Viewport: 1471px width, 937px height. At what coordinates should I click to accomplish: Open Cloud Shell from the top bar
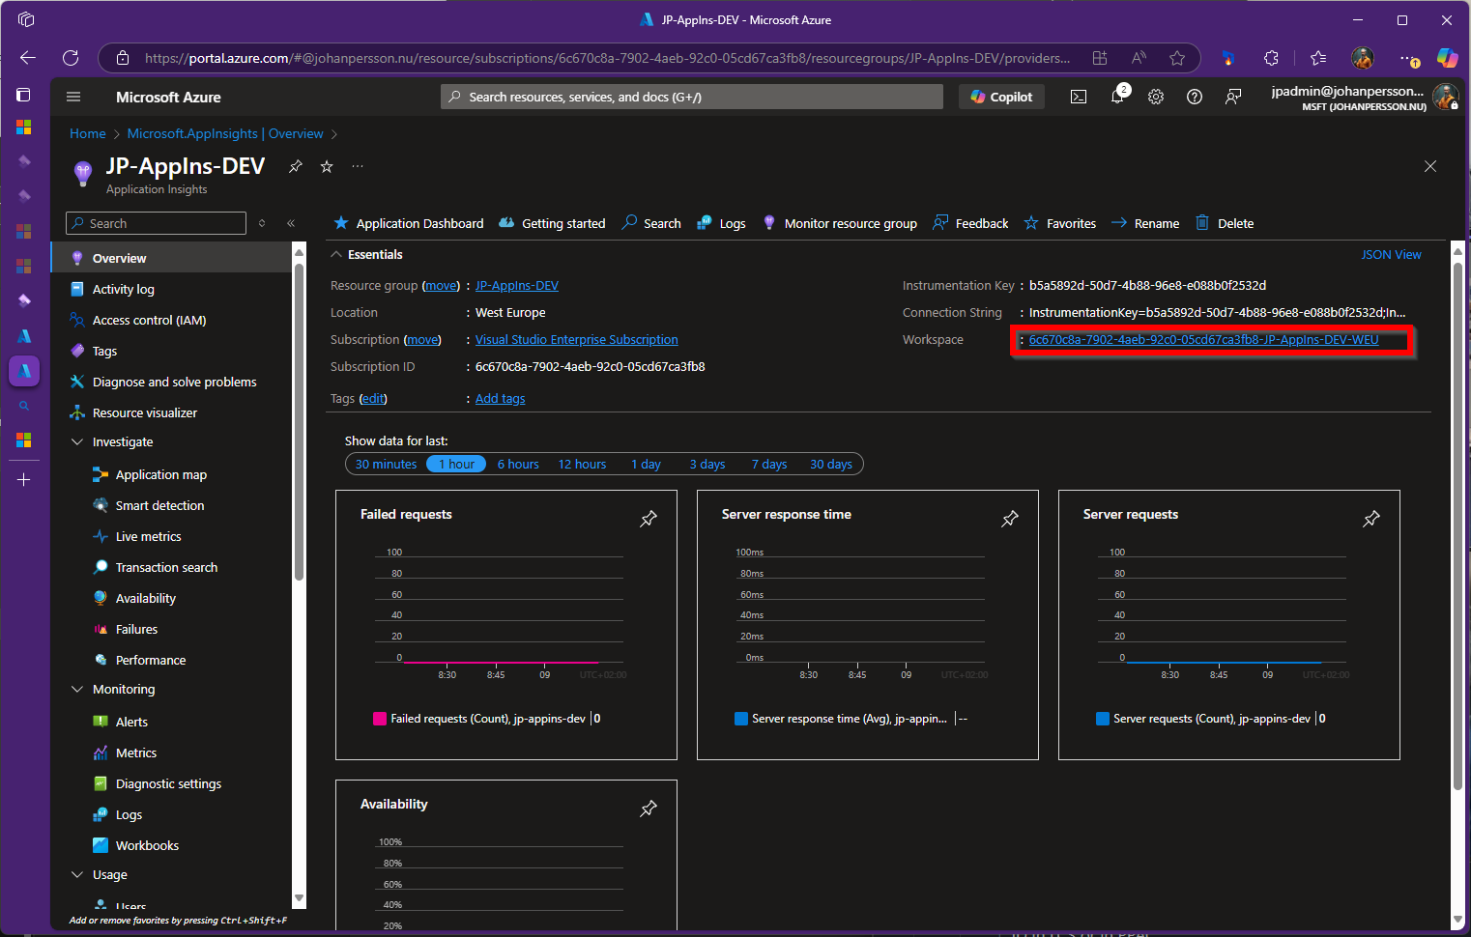click(1079, 97)
